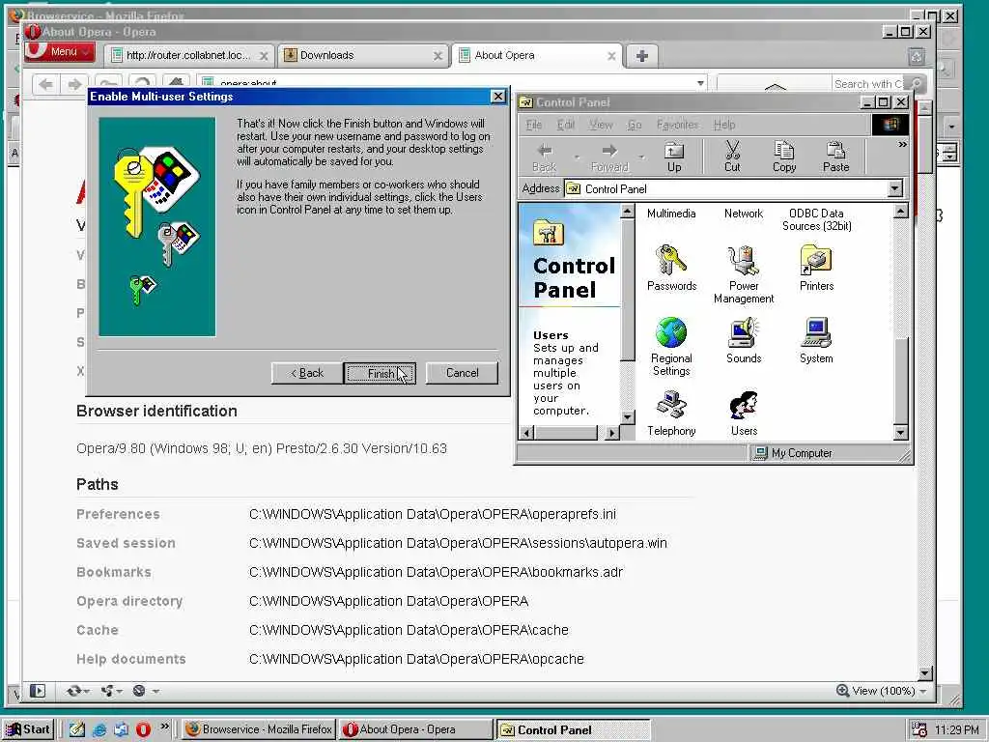Screen dimensions: 989x742
Task: Select ODBC Data Sources (32bit) item
Action: [816, 219]
